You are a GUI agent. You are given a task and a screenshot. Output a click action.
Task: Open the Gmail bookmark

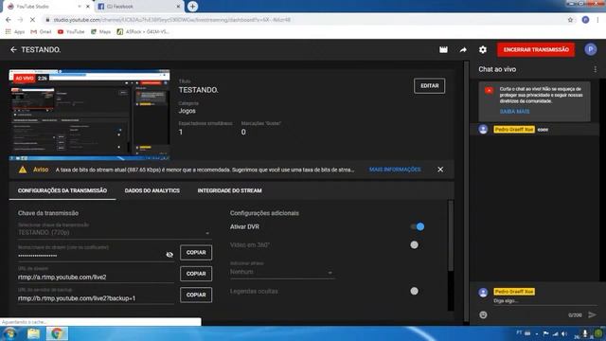point(41,31)
